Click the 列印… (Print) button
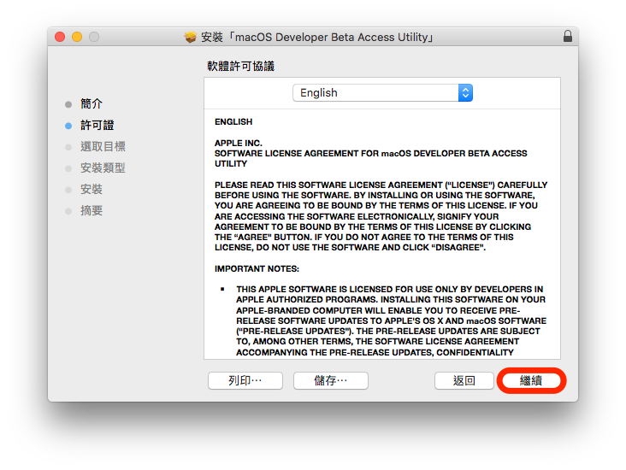 pos(245,380)
